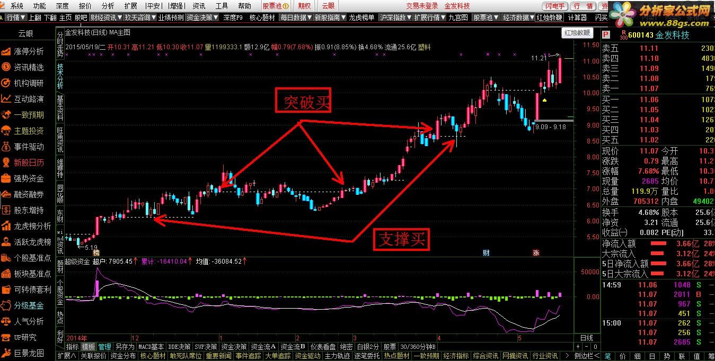Open the 分析 menu
The image size is (715, 361).
(x=108, y=6)
